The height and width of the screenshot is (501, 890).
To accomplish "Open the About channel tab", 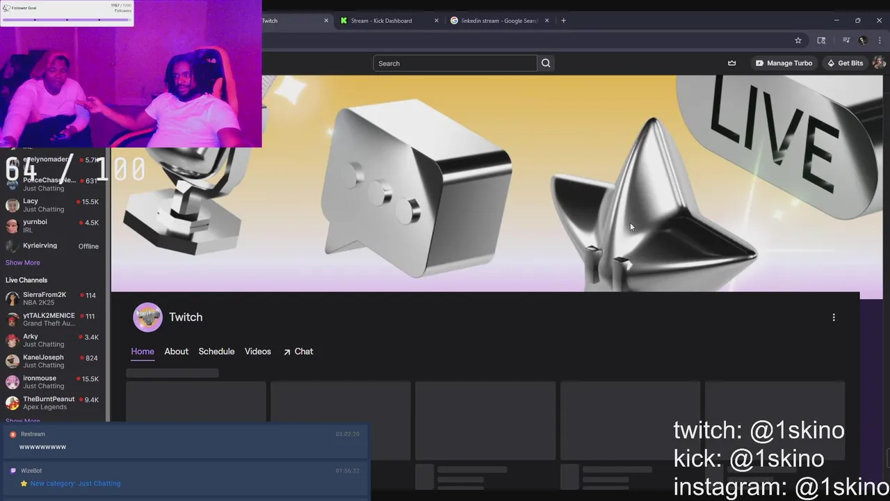I will coord(176,351).
